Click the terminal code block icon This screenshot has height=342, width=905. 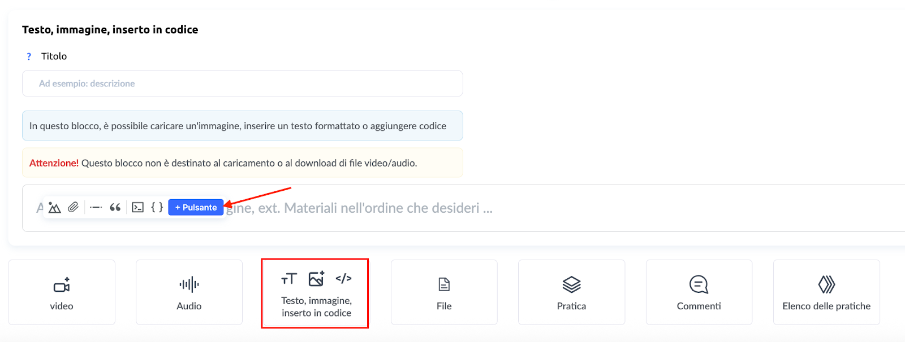point(137,208)
